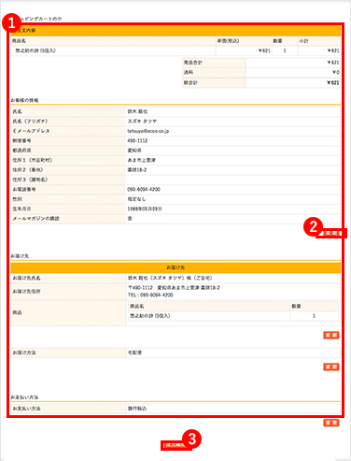Confirm the order with the 注文確定 button
Image resolution: width=351 pixels, height=461 pixels.
click(x=175, y=445)
